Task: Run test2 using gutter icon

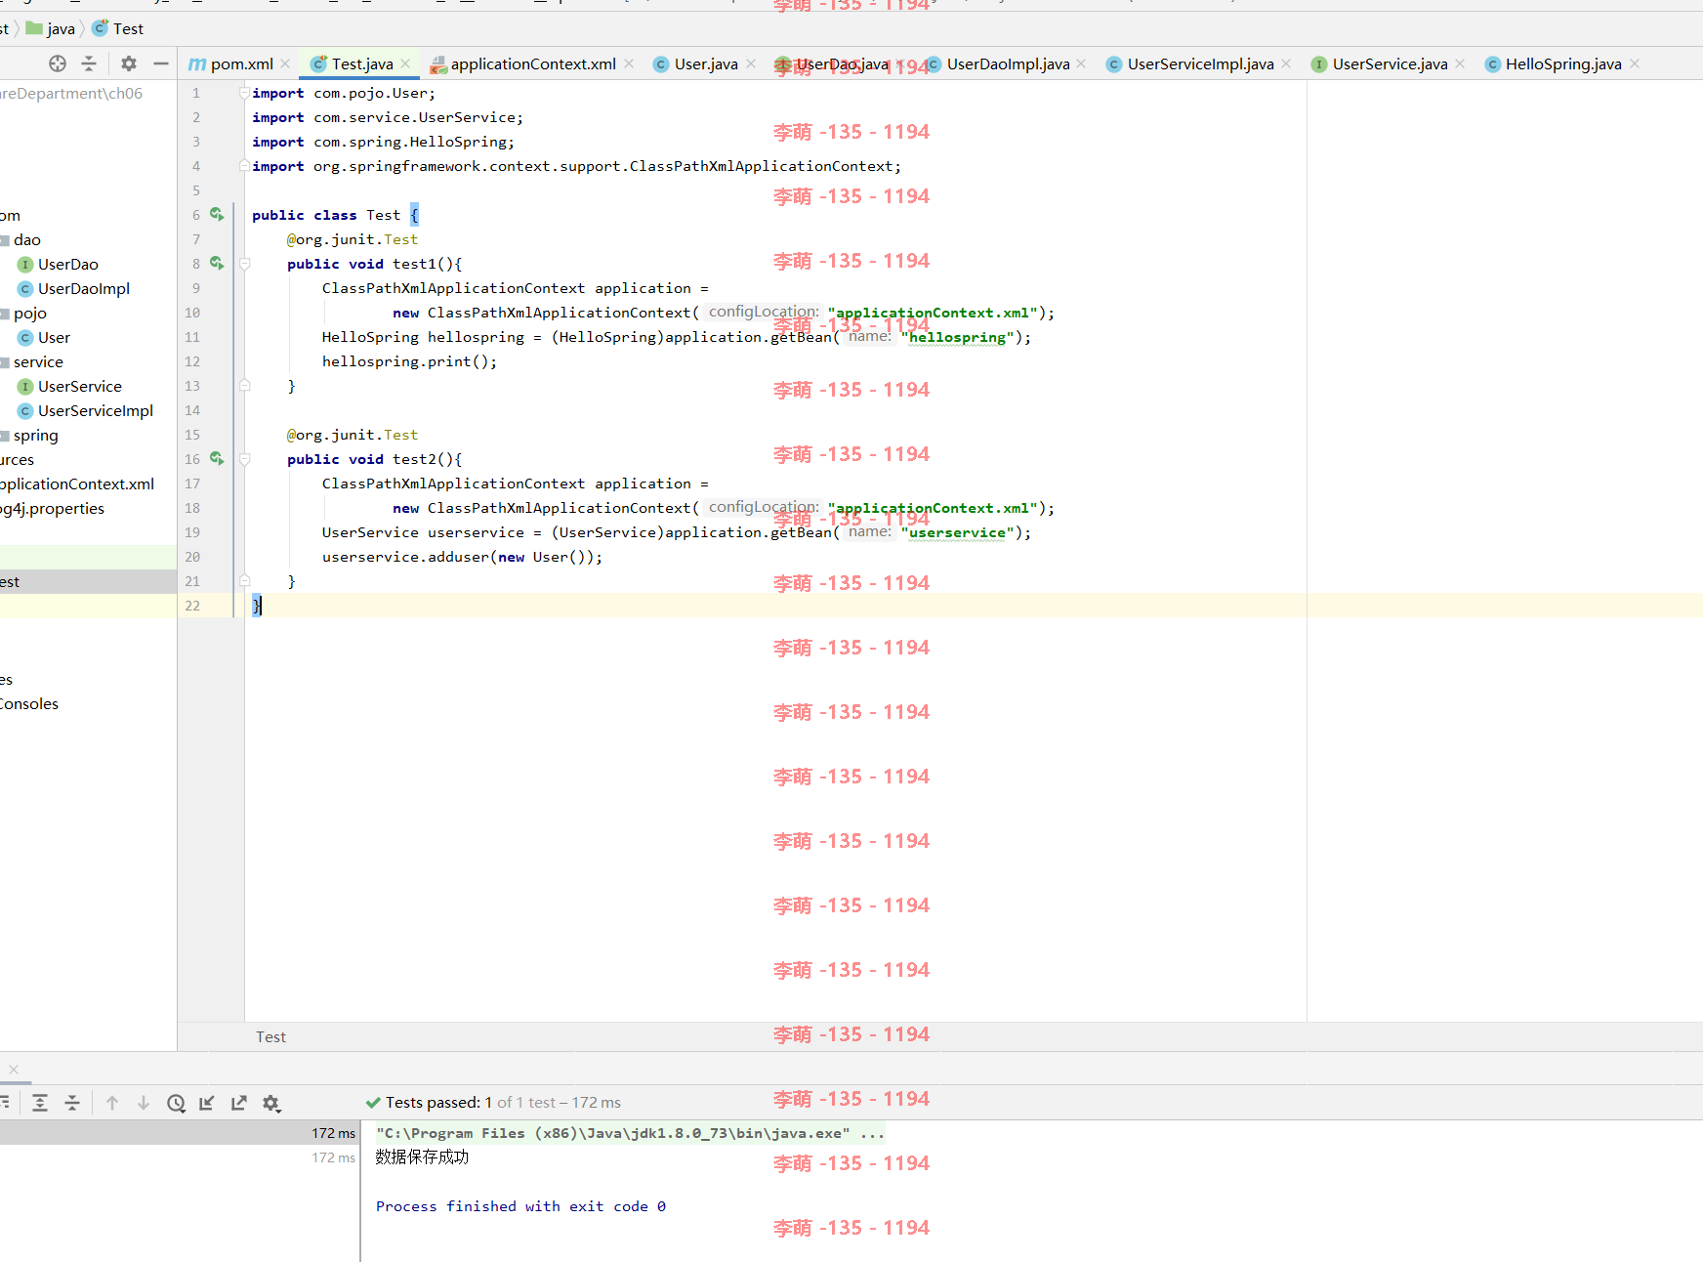Action: 217,458
